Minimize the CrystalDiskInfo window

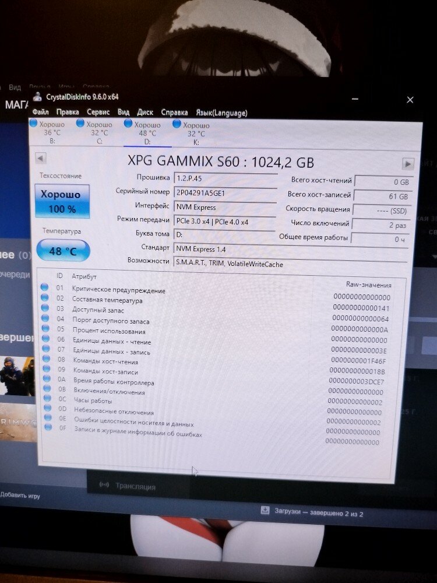[x=355, y=99]
